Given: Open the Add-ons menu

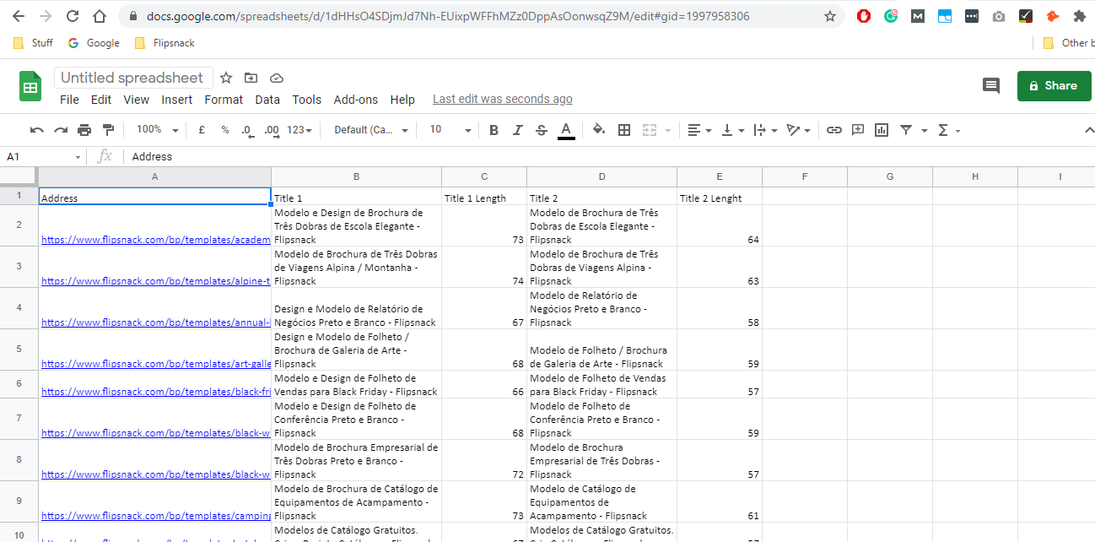Looking at the screenshot, I should coord(356,100).
